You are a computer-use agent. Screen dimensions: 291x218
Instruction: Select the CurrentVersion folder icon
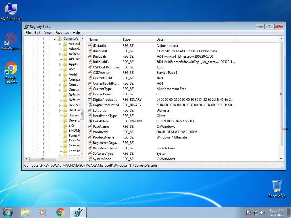[x=59, y=39]
